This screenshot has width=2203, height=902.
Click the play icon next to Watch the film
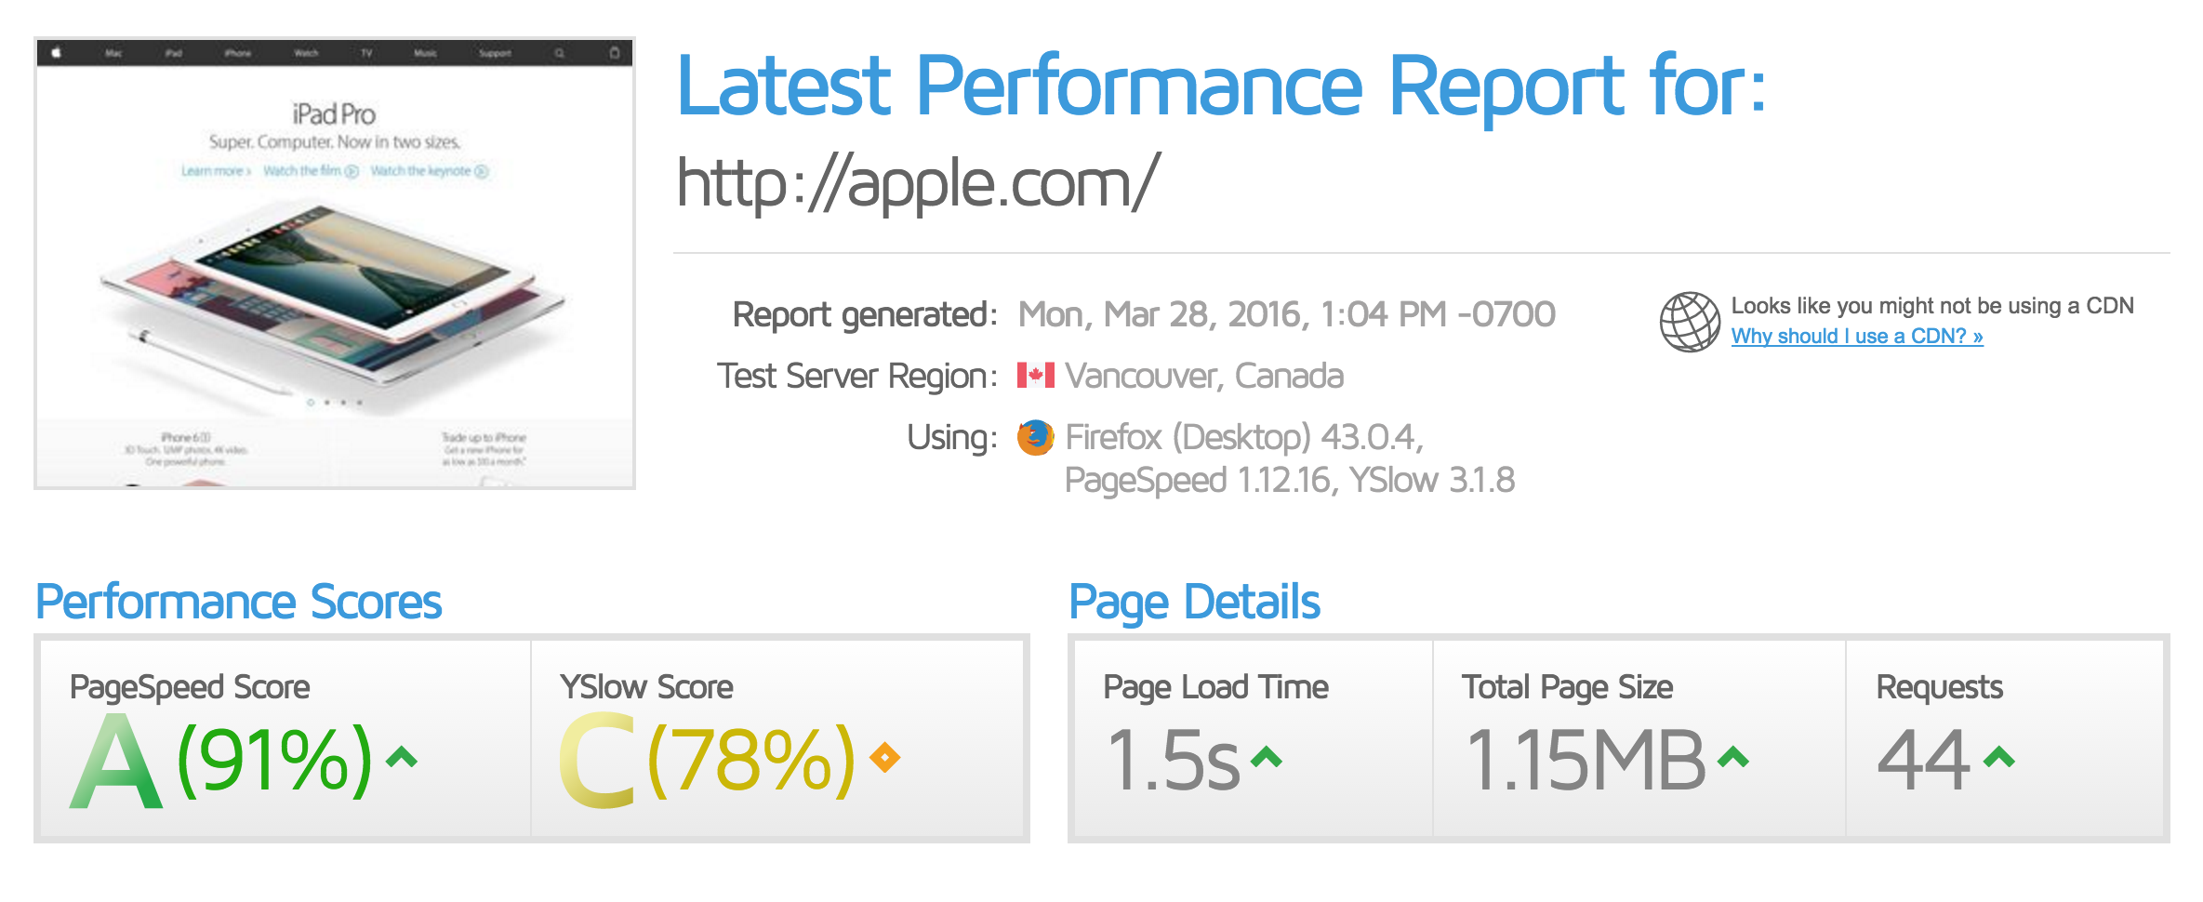[352, 171]
